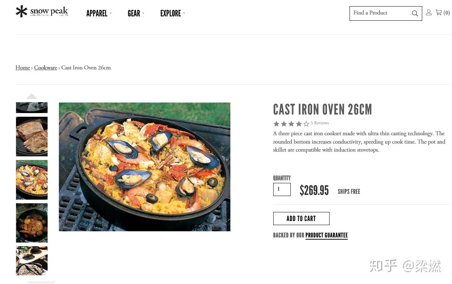Select the roasted chicken thumbnail

click(32, 223)
